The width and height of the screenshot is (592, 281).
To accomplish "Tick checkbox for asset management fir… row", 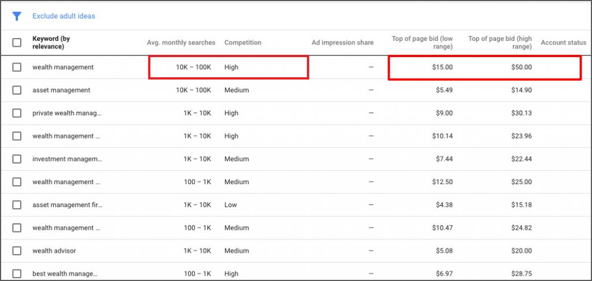I will tap(17, 205).
